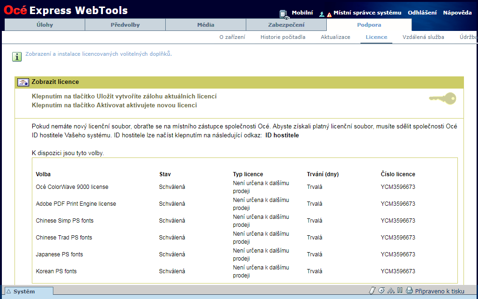
Task: Select the Podpora tab
Action: (369, 25)
